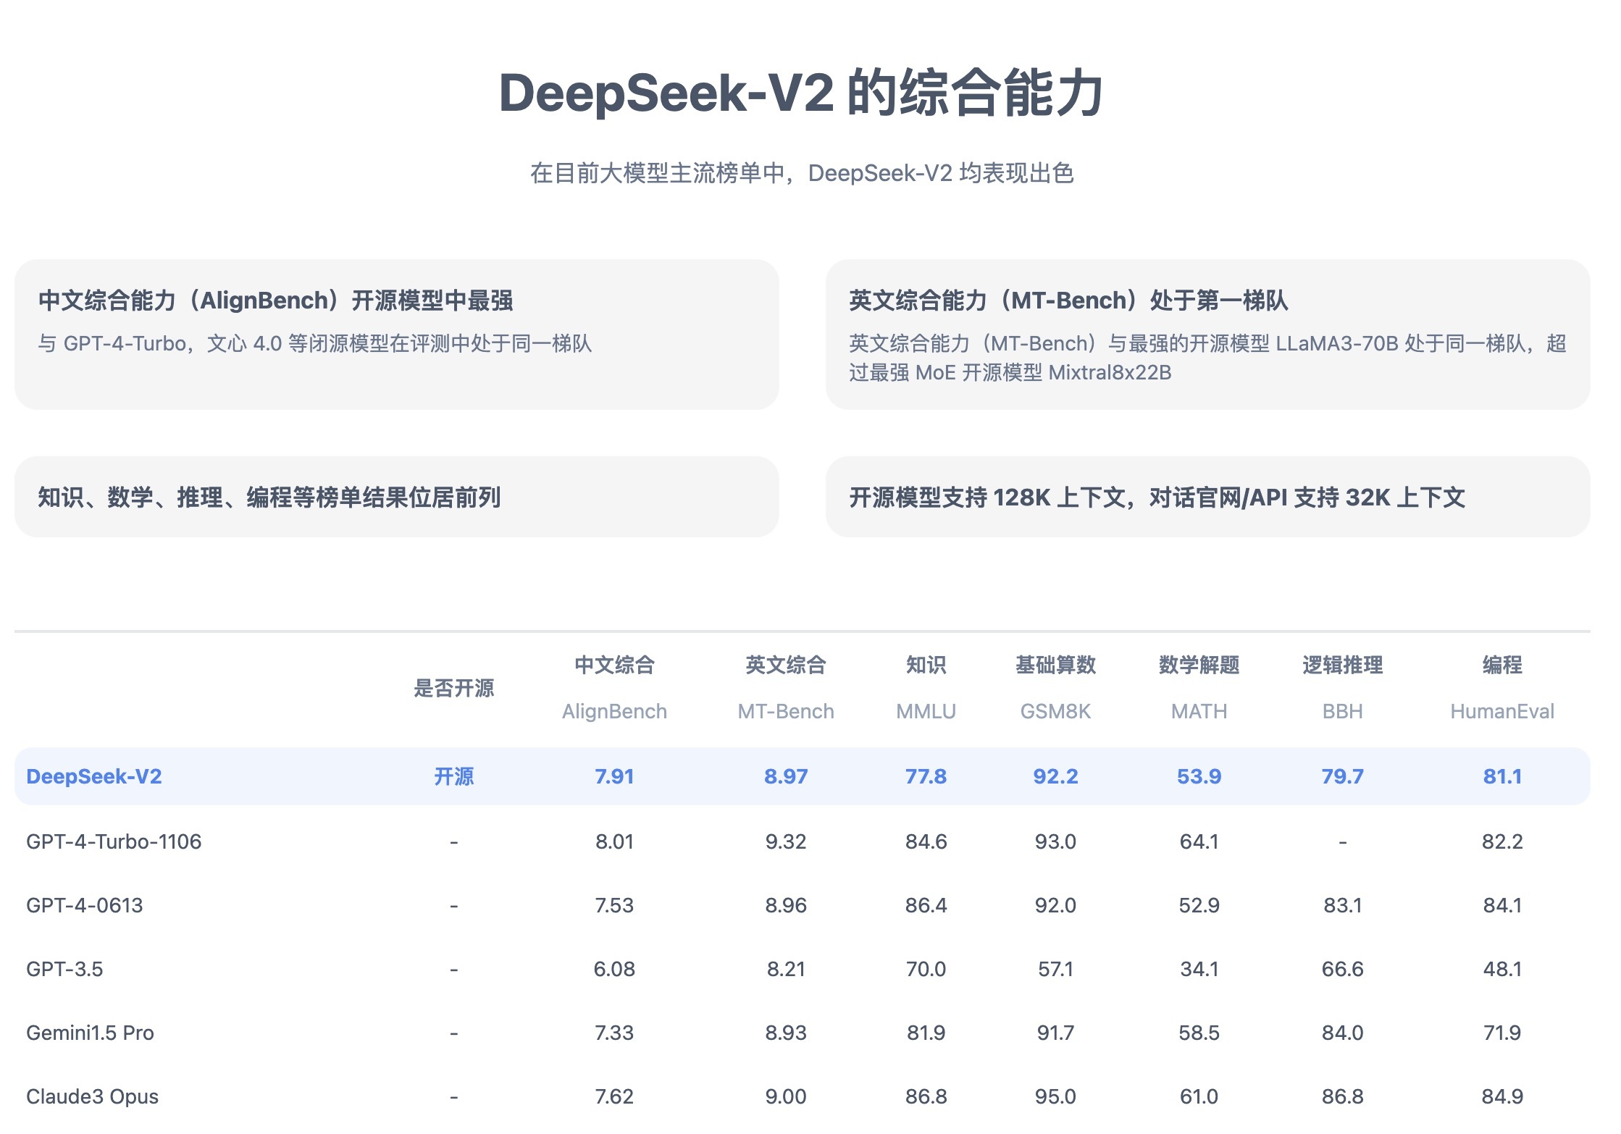Click the "AlignBench" sub-header
The image size is (1621, 1134).
point(614,711)
